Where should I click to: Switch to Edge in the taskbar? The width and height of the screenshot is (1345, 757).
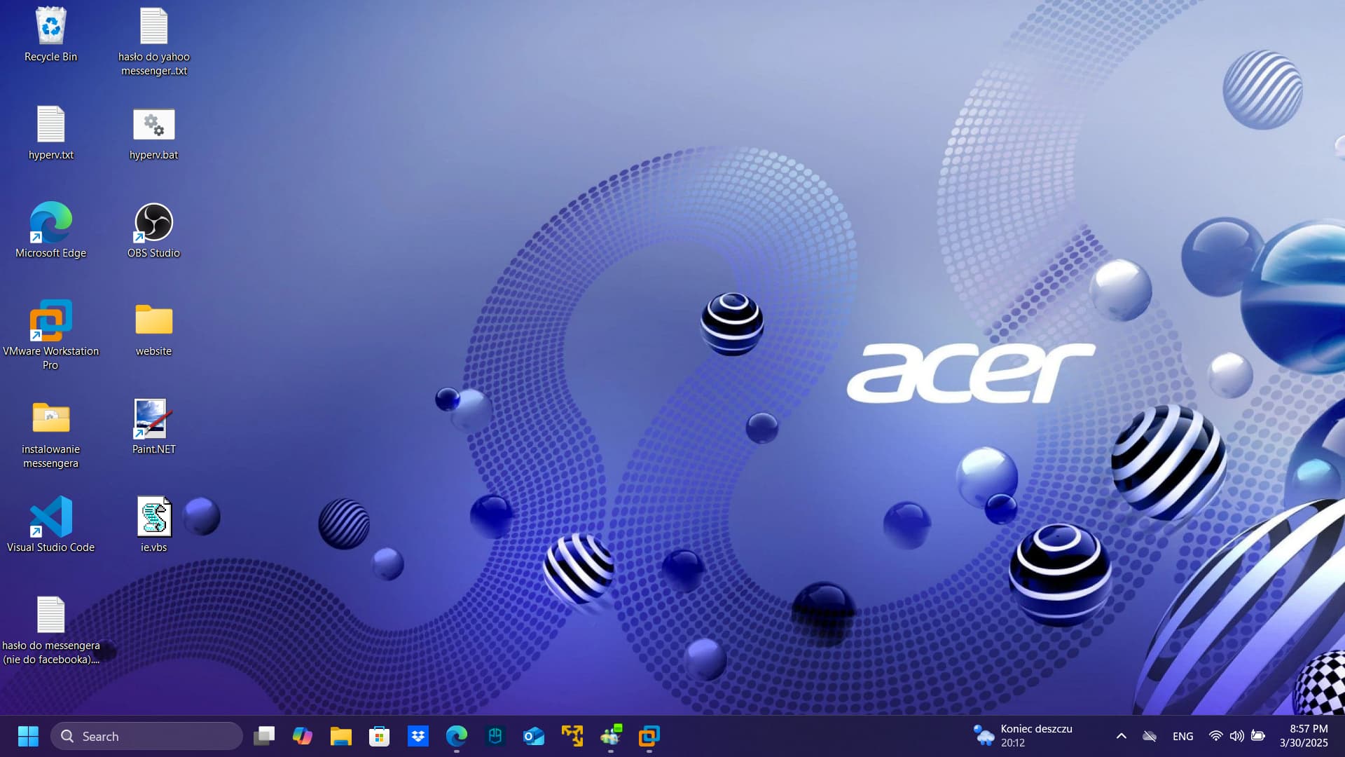coord(456,736)
